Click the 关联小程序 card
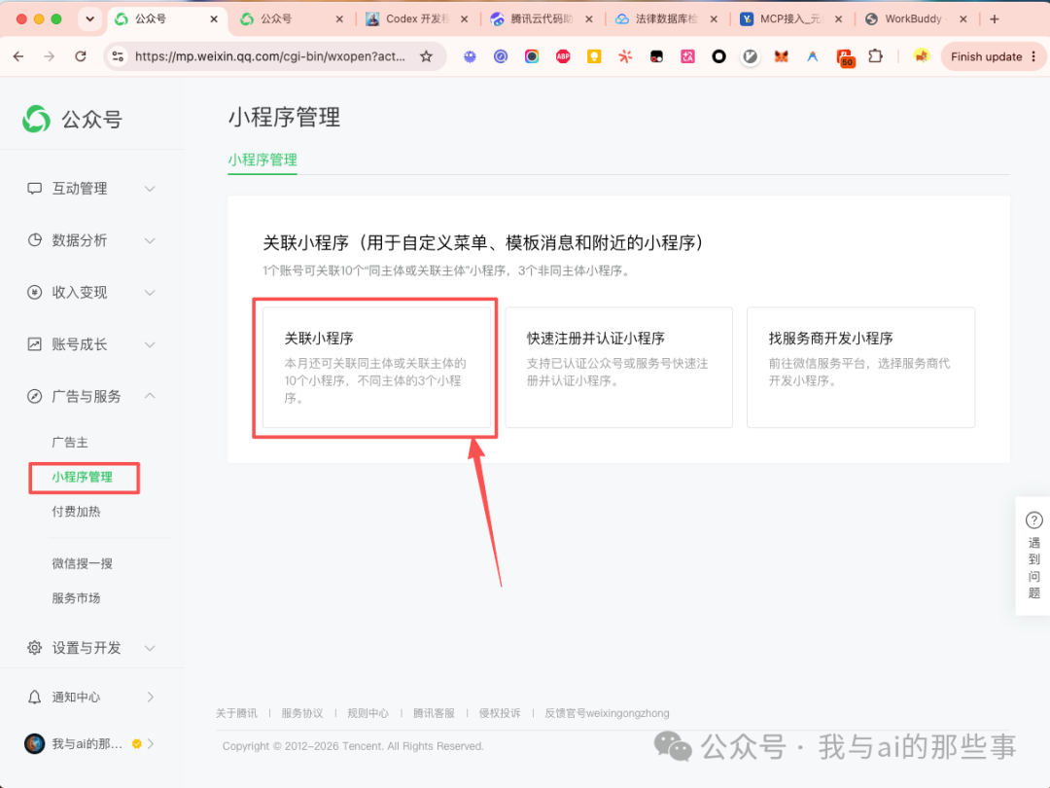The width and height of the screenshot is (1050, 788). click(376, 367)
